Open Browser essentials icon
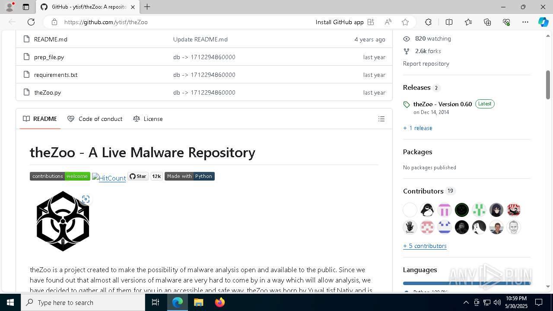Screen dimensions: 553x311 (x=506, y=22)
